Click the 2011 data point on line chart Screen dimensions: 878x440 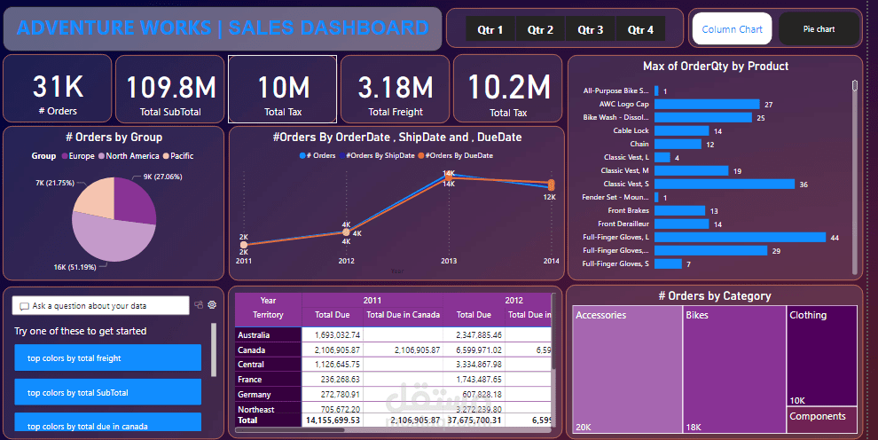click(244, 245)
